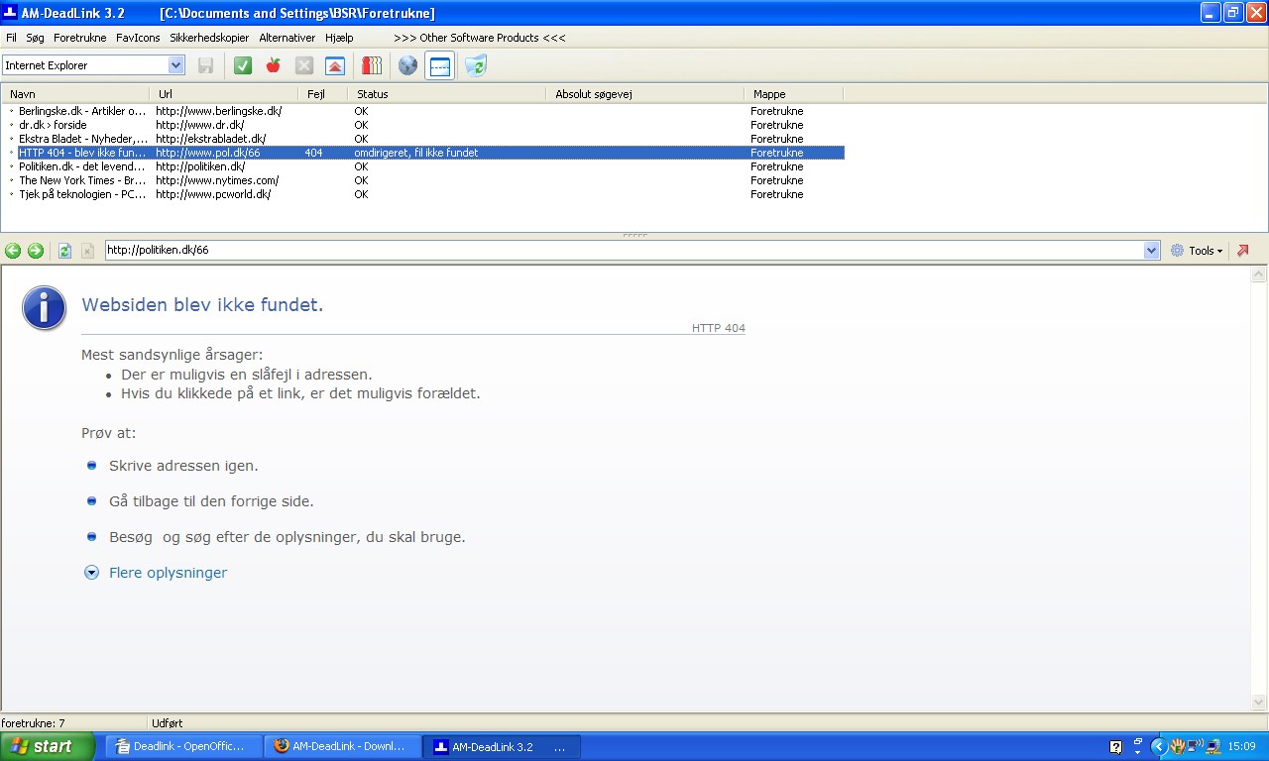Viewport: 1269px width, 761px height.
Task: Open the preview address bar dropdown arrow
Action: (1151, 251)
